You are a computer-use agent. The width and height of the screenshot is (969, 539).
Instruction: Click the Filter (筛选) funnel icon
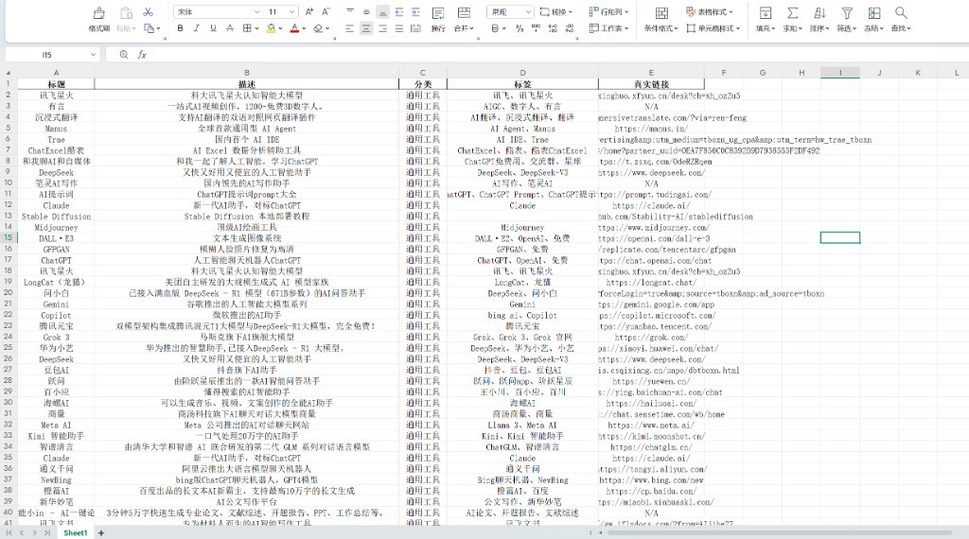(847, 13)
